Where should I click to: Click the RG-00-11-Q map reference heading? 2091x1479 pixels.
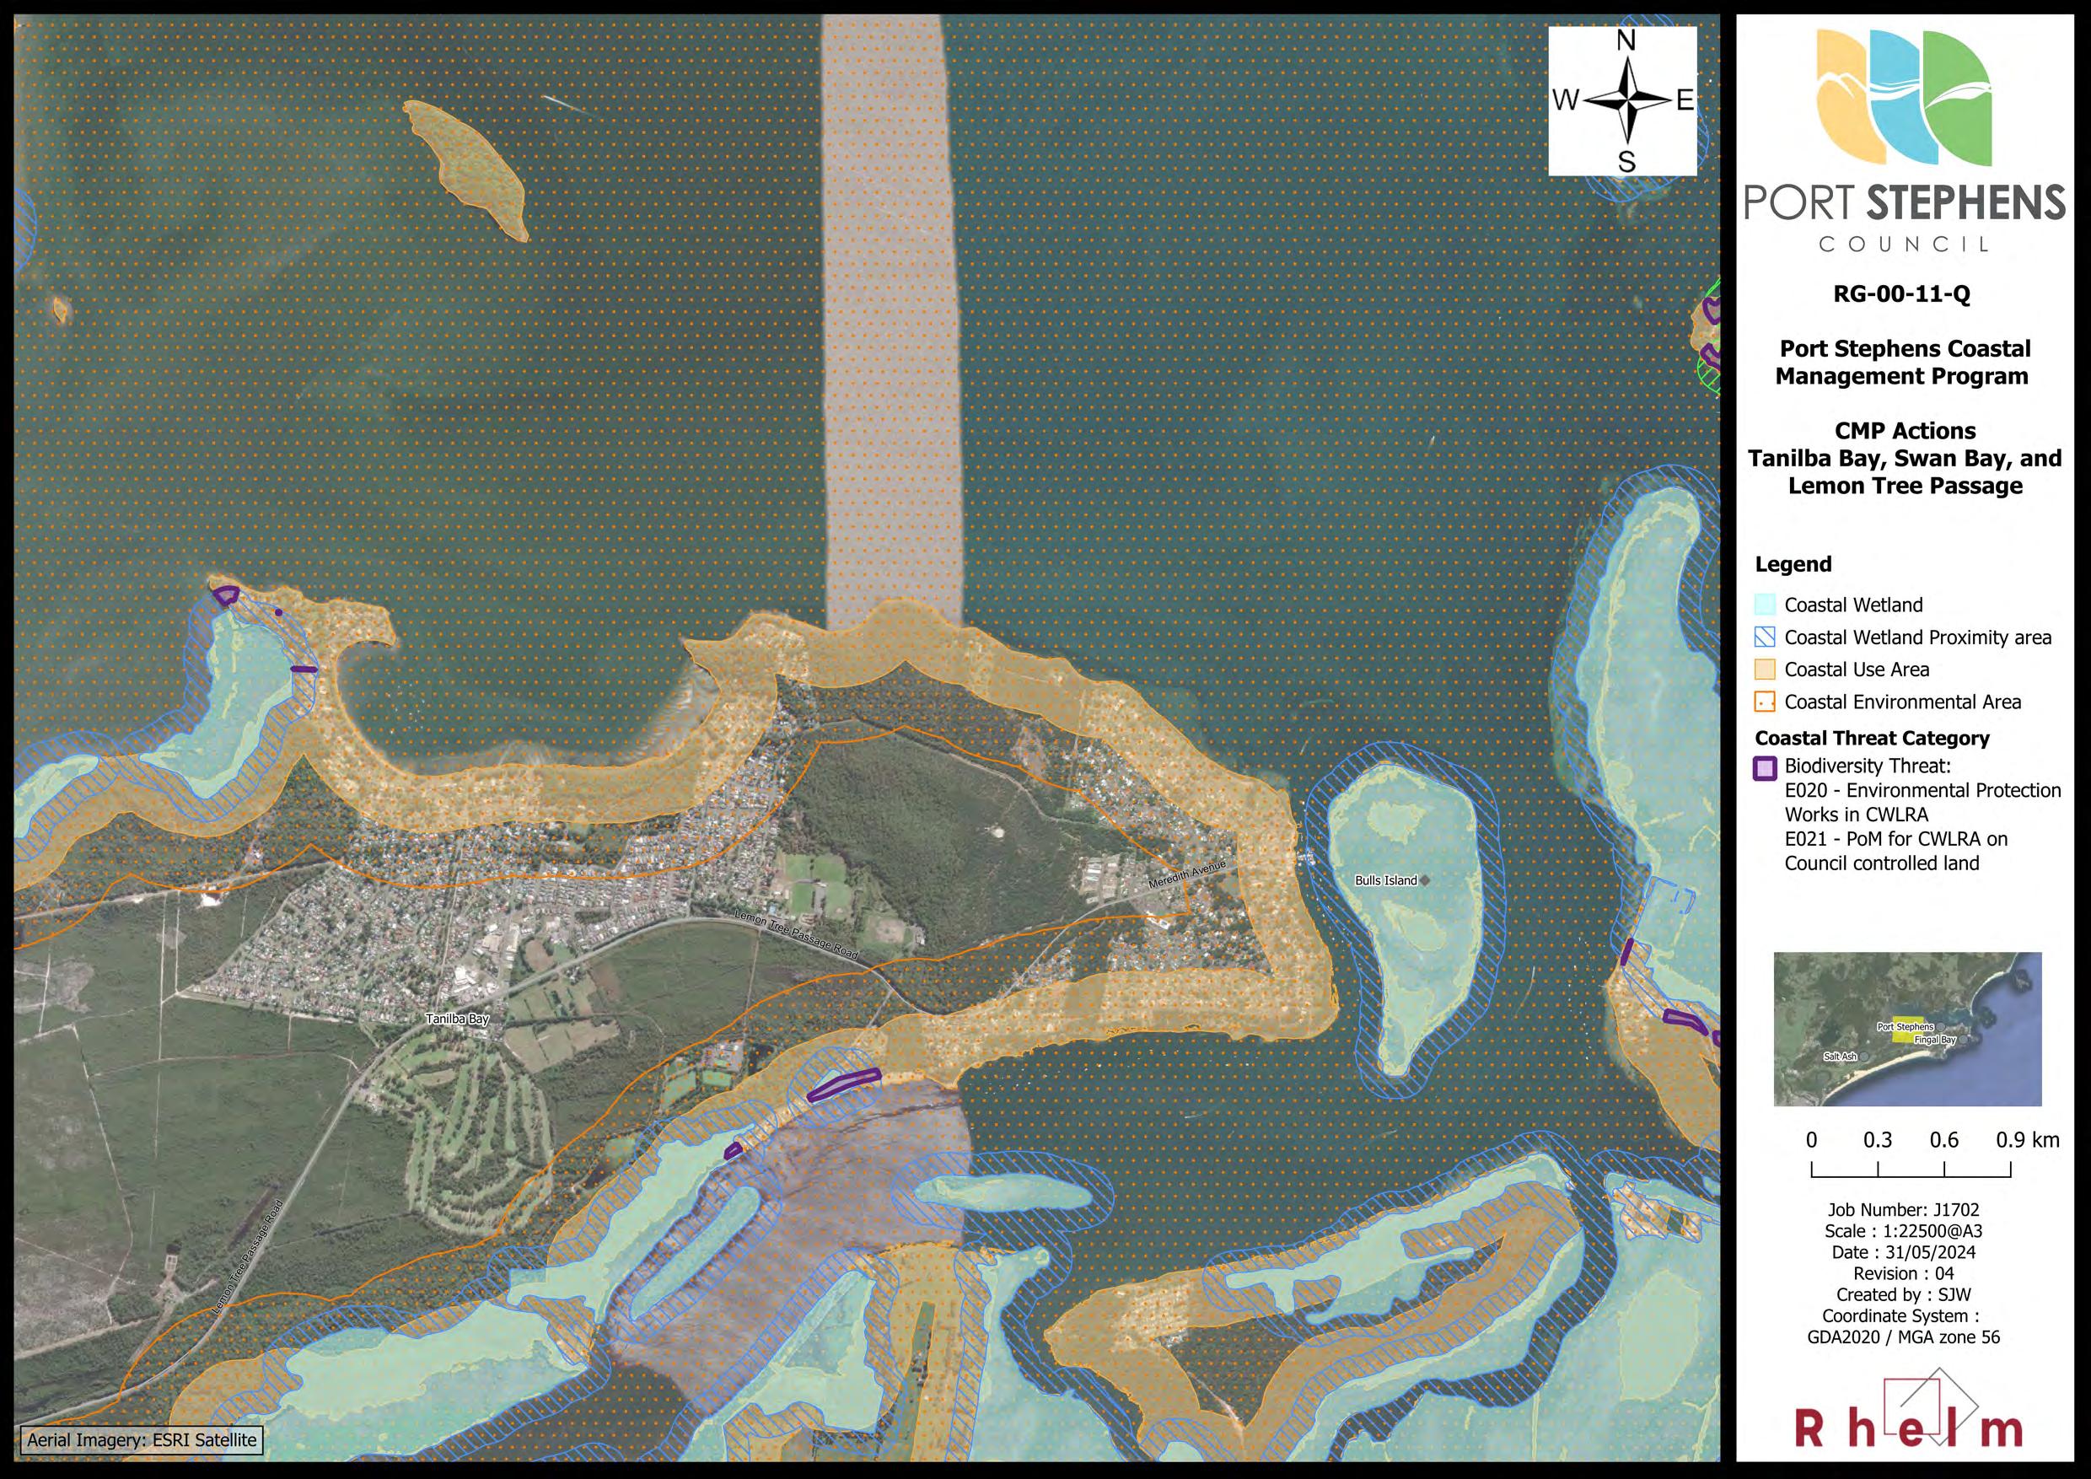coord(1901,294)
